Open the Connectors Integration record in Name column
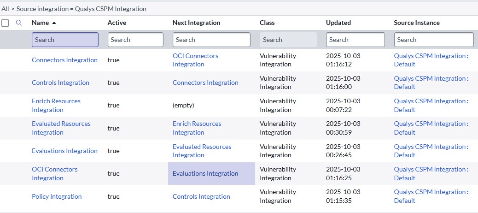The width and height of the screenshot is (478, 213). pos(64,60)
